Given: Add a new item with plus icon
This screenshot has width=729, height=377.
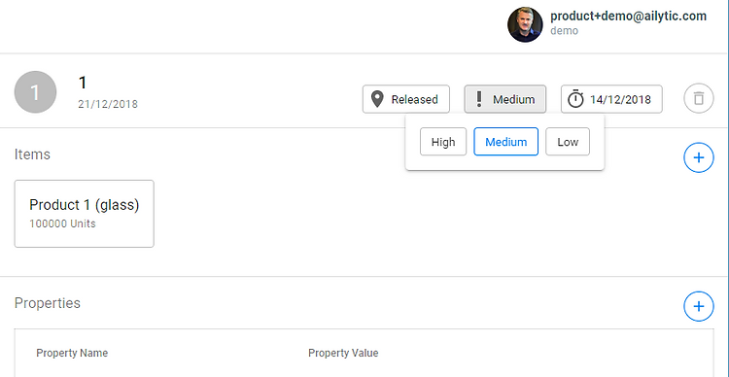Looking at the screenshot, I should pos(698,157).
